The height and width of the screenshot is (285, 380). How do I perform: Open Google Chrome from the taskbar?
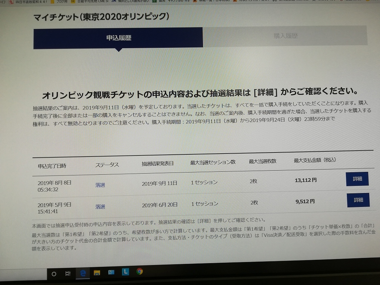pos(140,271)
